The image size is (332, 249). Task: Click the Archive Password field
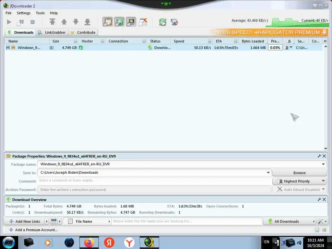click(x=155, y=189)
